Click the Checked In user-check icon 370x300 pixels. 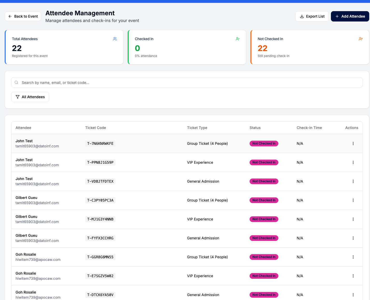pos(238,39)
